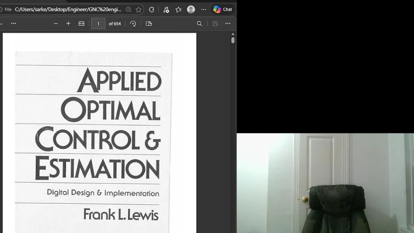This screenshot has height=233, width=414.
Task: Click the word 'OPTIMAL' on cover
Action: click(x=111, y=109)
